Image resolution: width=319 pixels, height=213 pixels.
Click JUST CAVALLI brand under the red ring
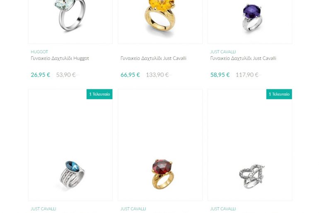click(133, 209)
